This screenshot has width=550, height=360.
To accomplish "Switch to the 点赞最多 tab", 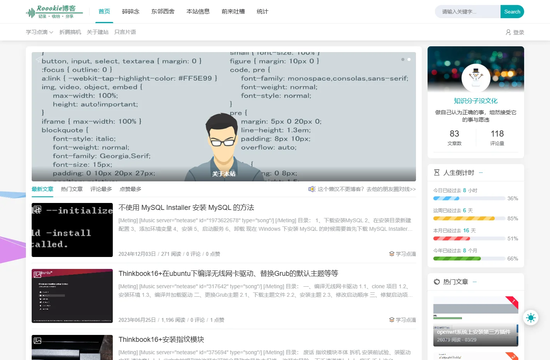I will click(131, 189).
